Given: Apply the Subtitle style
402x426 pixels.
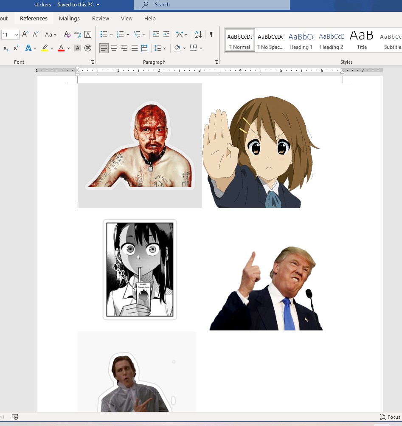Looking at the screenshot, I should tap(391, 40).
